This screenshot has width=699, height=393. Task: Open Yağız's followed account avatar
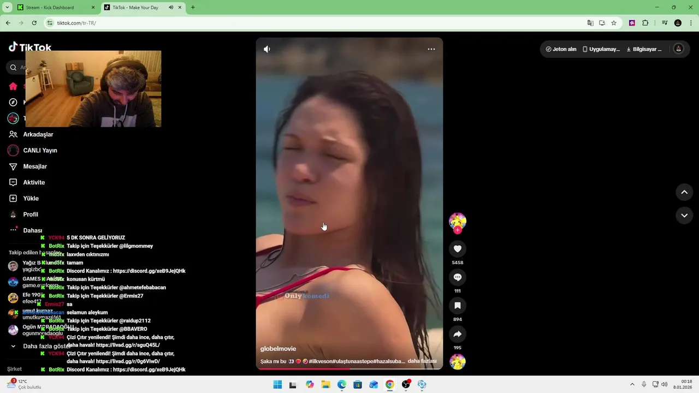(x=13, y=266)
